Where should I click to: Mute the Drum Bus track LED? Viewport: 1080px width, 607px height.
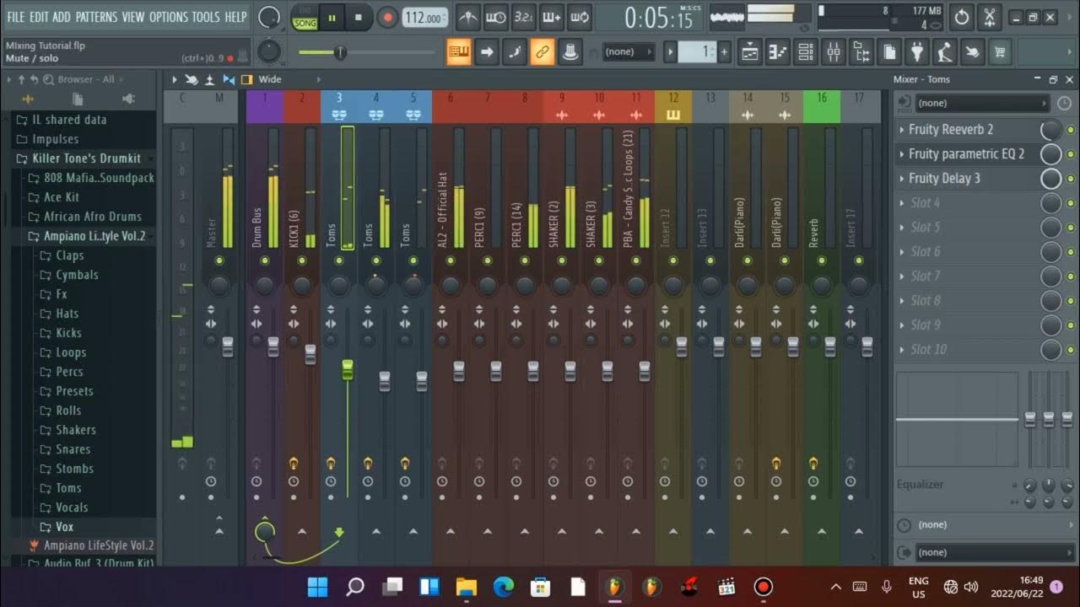tap(265, 261)
